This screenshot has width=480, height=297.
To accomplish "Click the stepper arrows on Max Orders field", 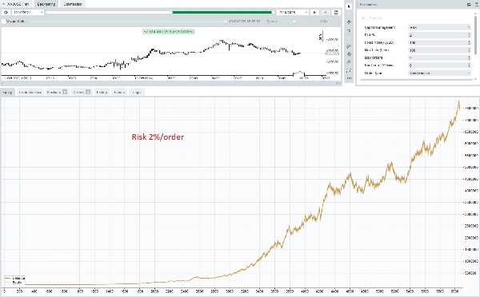I will click(x=469, y=57).
